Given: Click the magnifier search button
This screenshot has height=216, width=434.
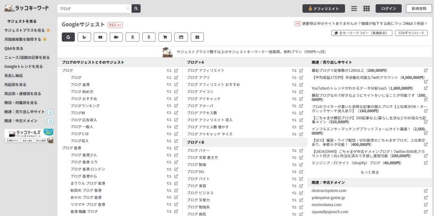Looking at the screenshot, I should pyautogui.click(x=136, y=8).
